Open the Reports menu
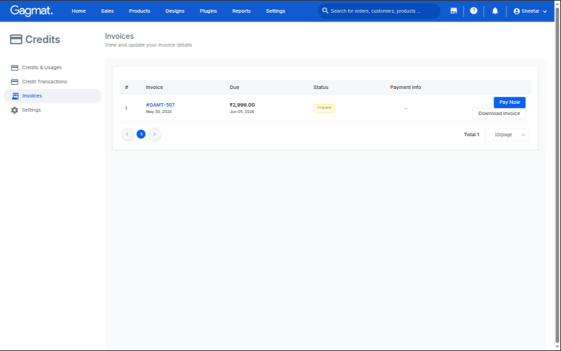Viewport: 561px width, 351px height. point(241,11)
